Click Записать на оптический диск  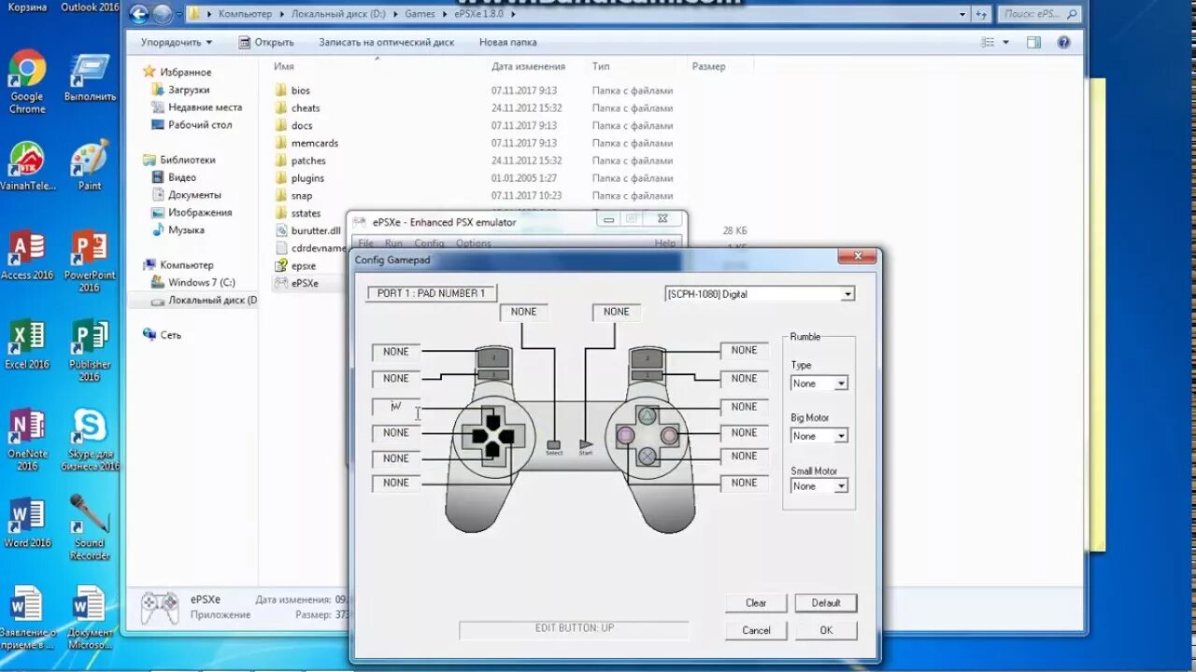click(x=386, y=42)
